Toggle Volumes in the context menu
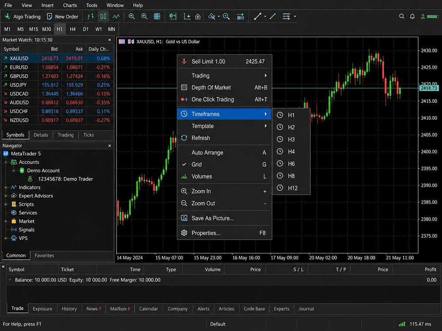This screenshot has width=442, height=331. tap(225, 177)
